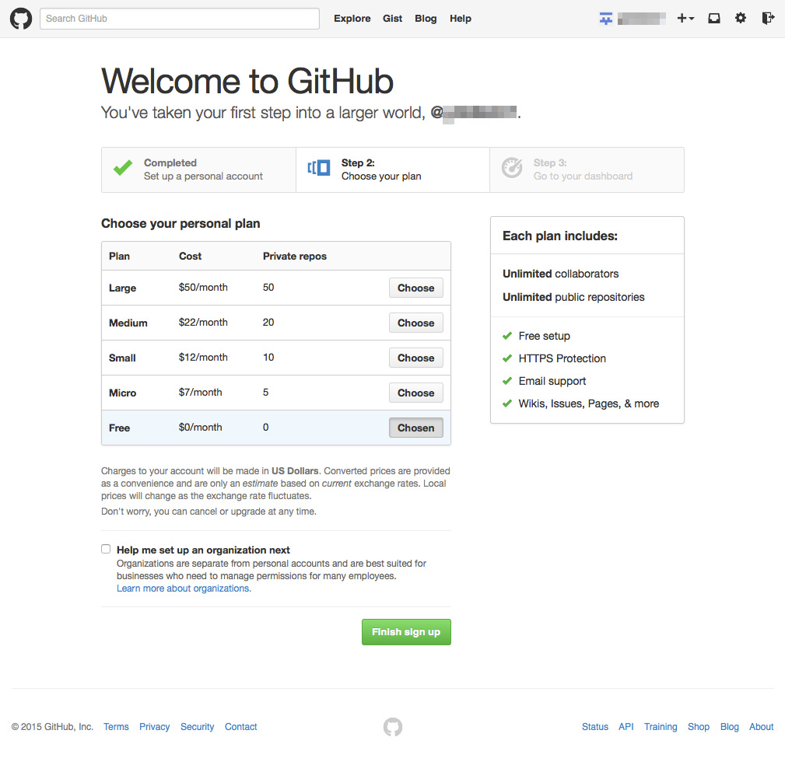
Task: Open the notifications inbox icon
Action: (x=713, y=19)
